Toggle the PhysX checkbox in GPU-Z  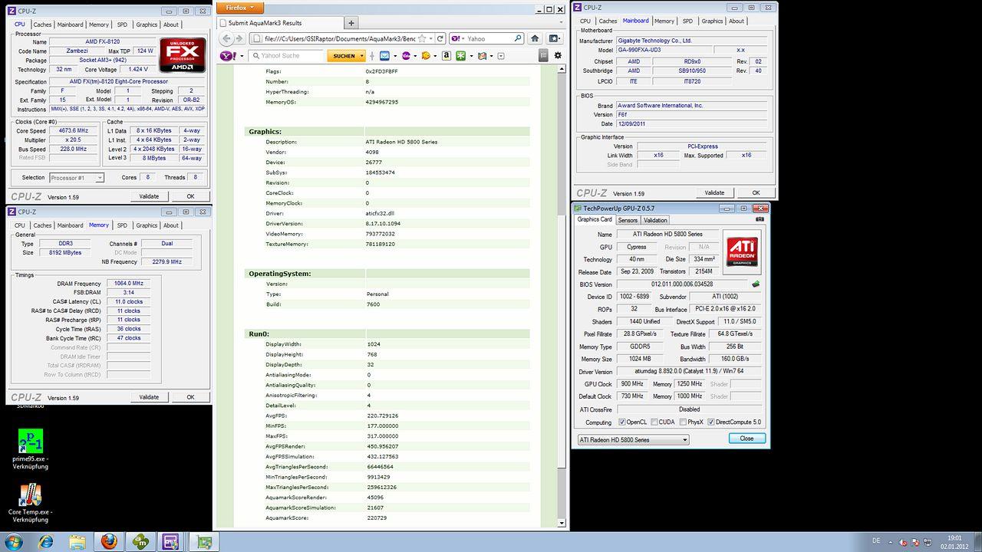(x=683, y=422)
